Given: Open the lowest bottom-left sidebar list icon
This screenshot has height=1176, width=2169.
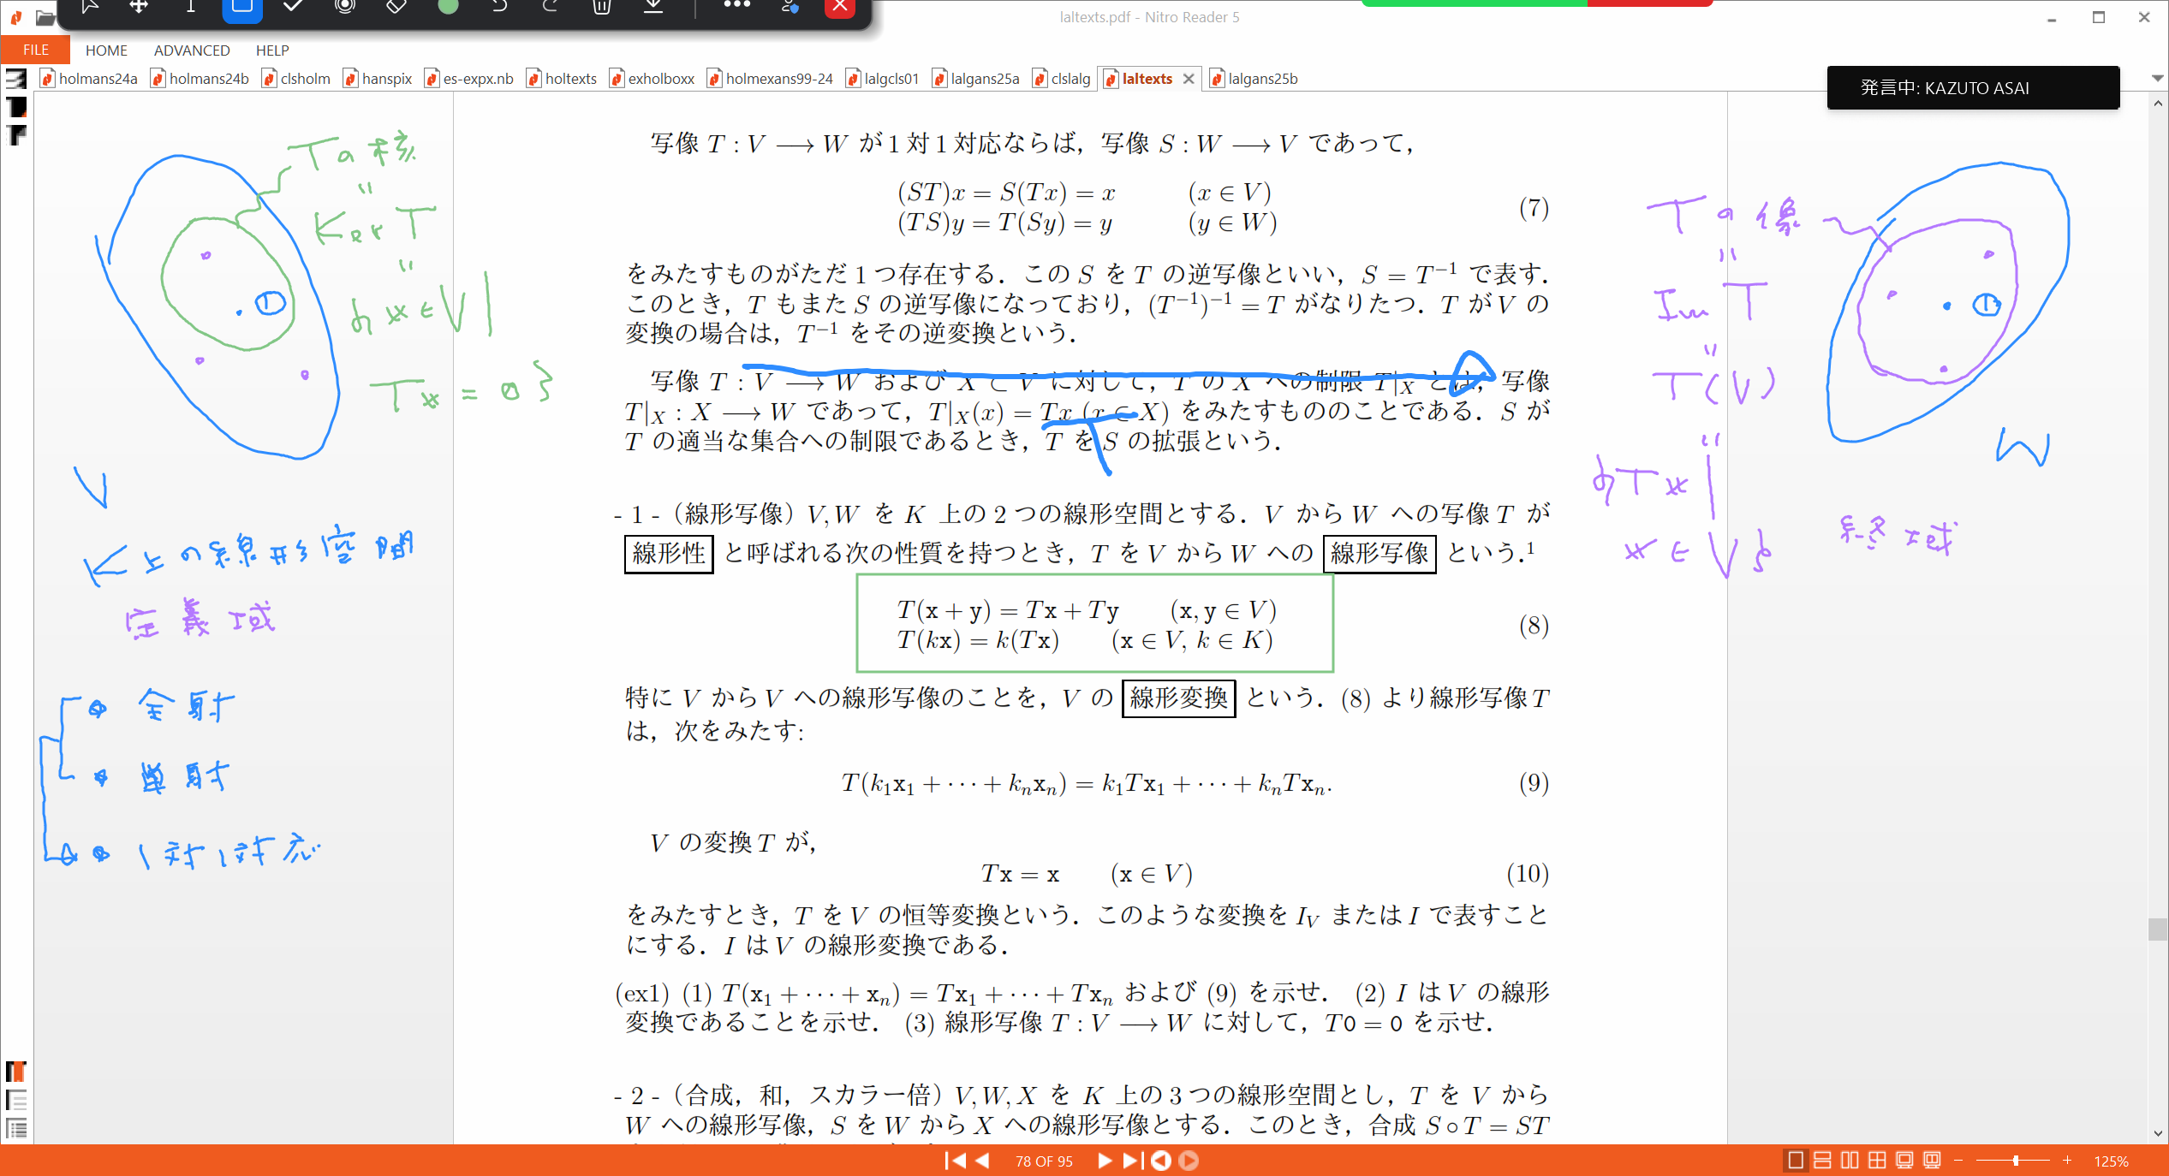Looking at the screenshot, I should tap(16, 1128).
